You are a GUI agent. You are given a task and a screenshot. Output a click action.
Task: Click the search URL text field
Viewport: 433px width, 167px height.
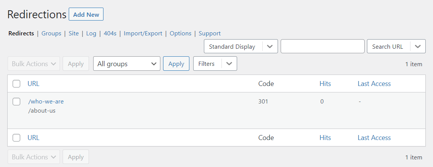click(x=322, y=46)
